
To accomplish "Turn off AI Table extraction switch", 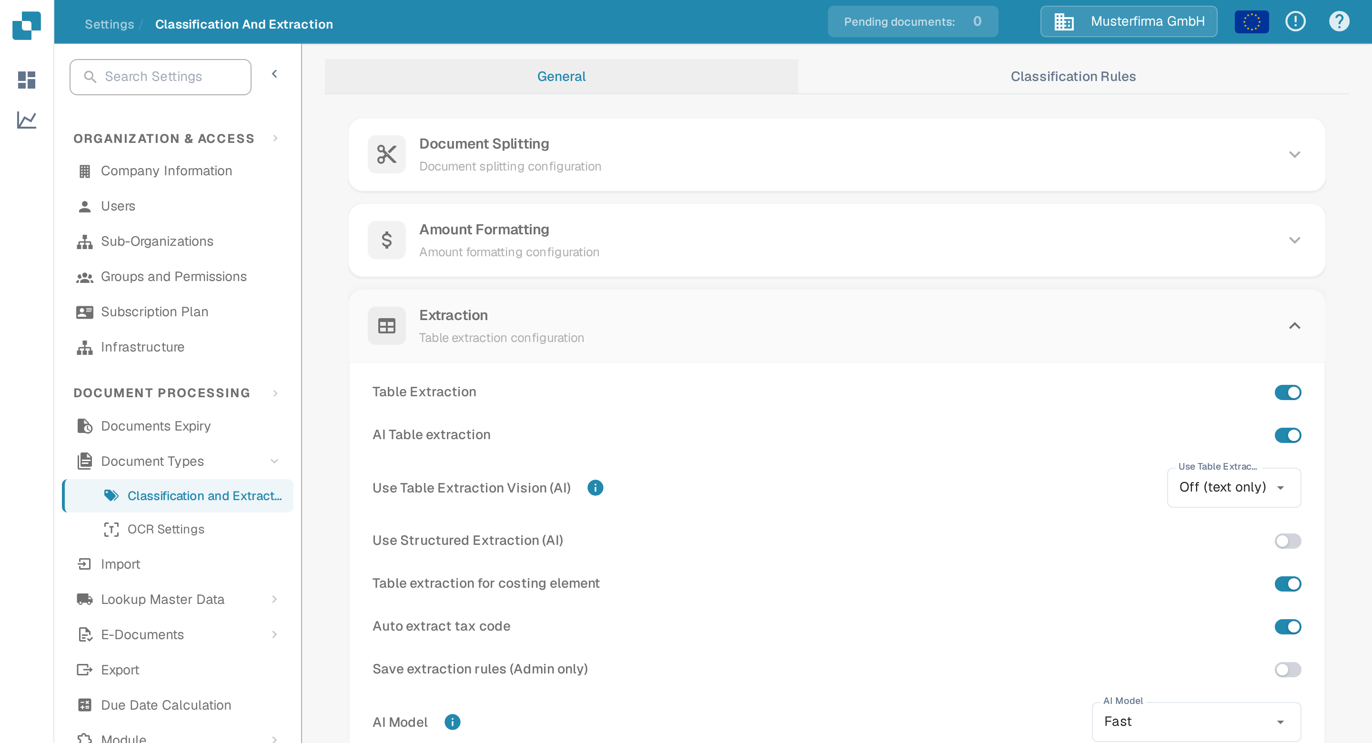I will pos(1288,435).
